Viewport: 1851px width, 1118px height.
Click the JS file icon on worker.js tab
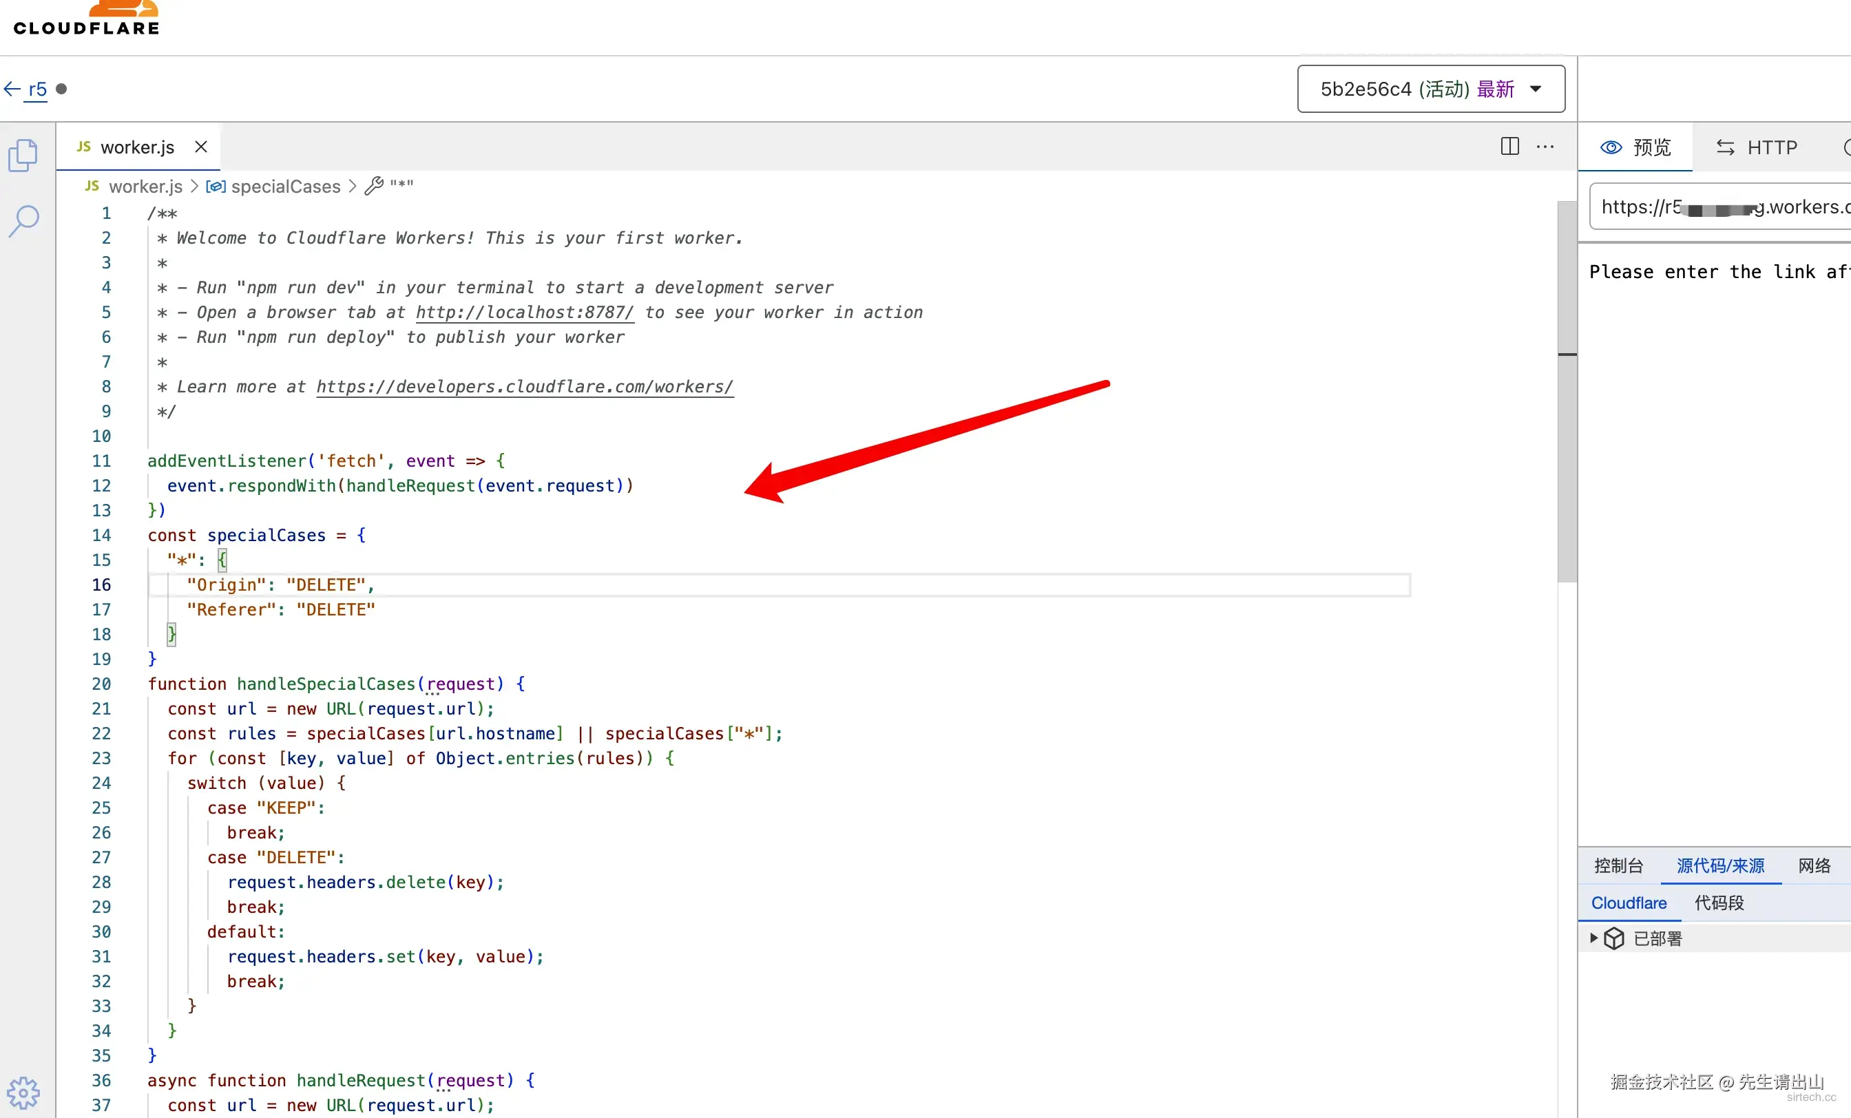(x=83, y=147)
